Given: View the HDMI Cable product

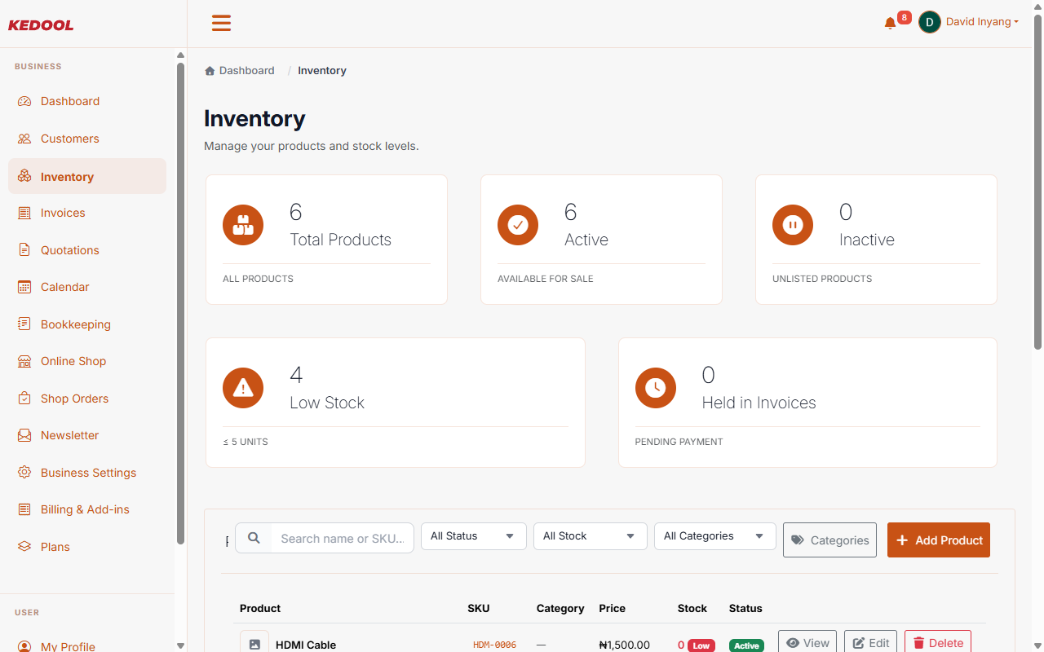Looking at the screenshot, I should [x=807, y=642].
